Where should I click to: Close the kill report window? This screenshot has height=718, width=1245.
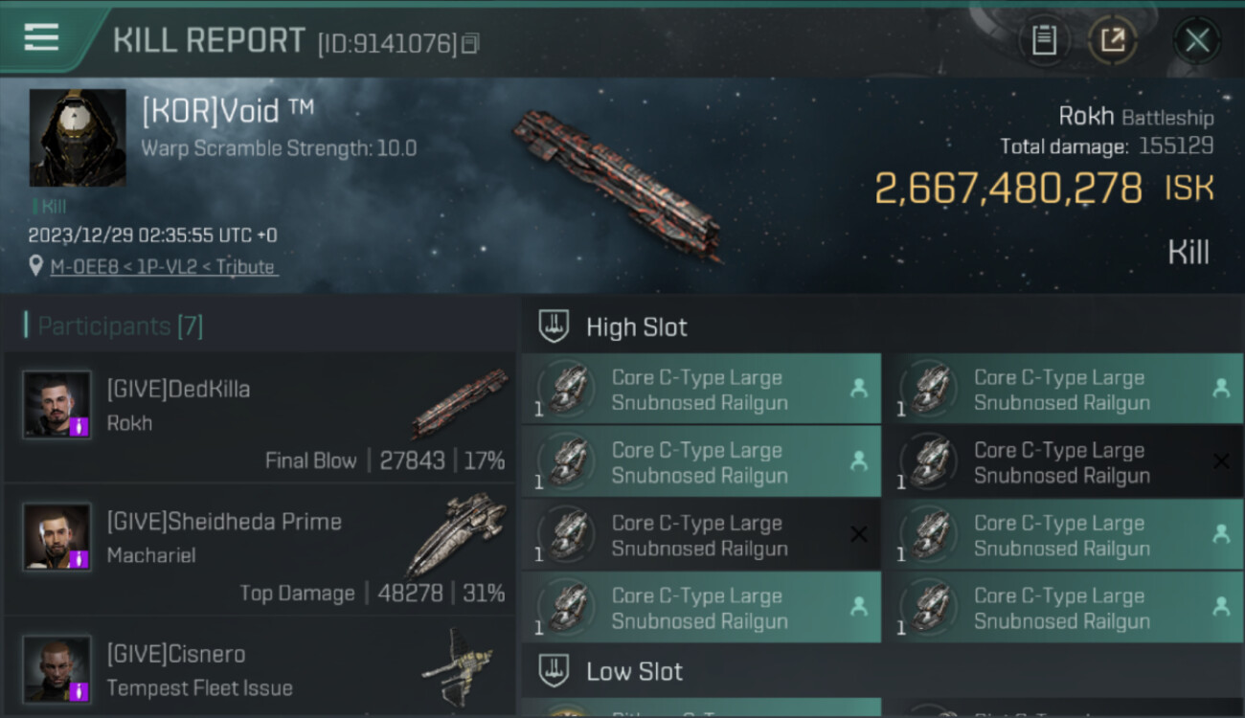1197,40
